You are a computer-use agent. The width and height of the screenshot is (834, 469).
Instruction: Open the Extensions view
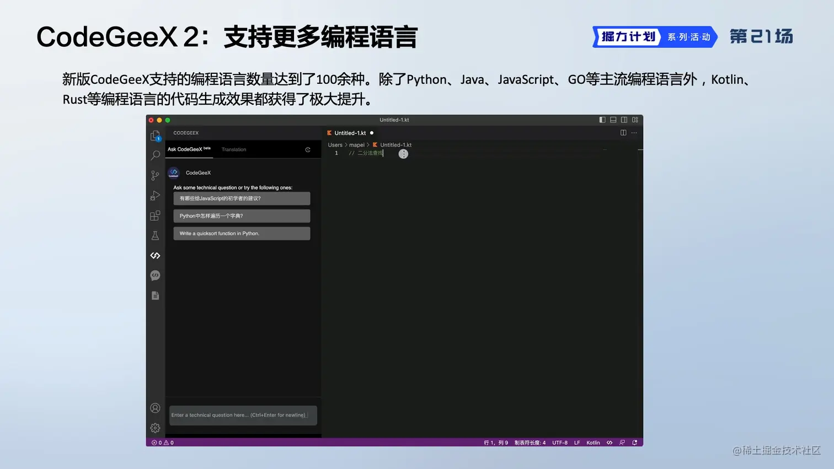pos(155,215)
